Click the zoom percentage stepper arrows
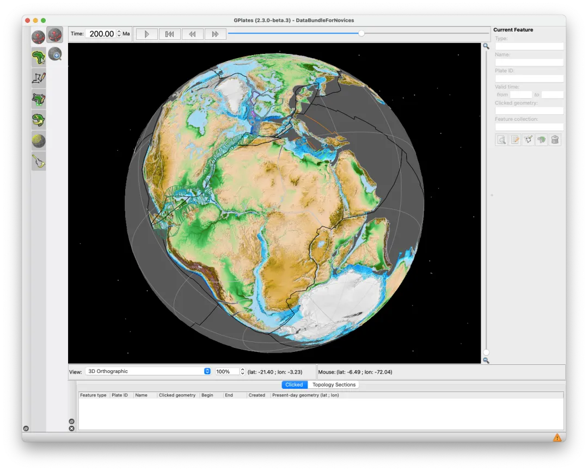Image resolution: width=588 pixels, height=471 pixels. 242,371
